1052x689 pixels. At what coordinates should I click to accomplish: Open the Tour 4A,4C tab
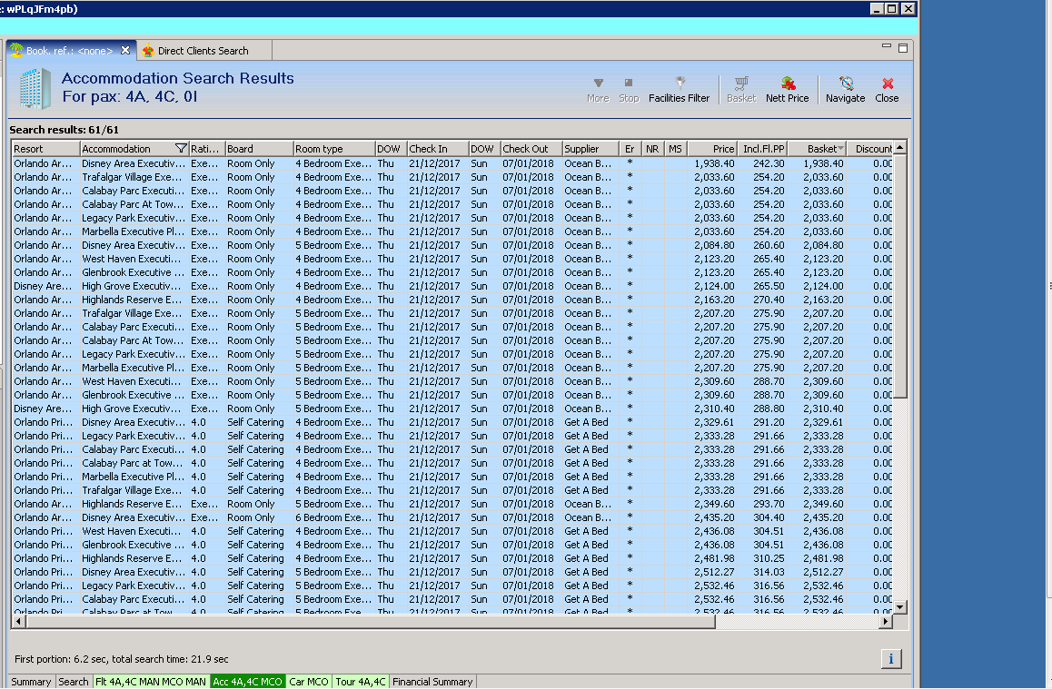[x=361, y=682]
